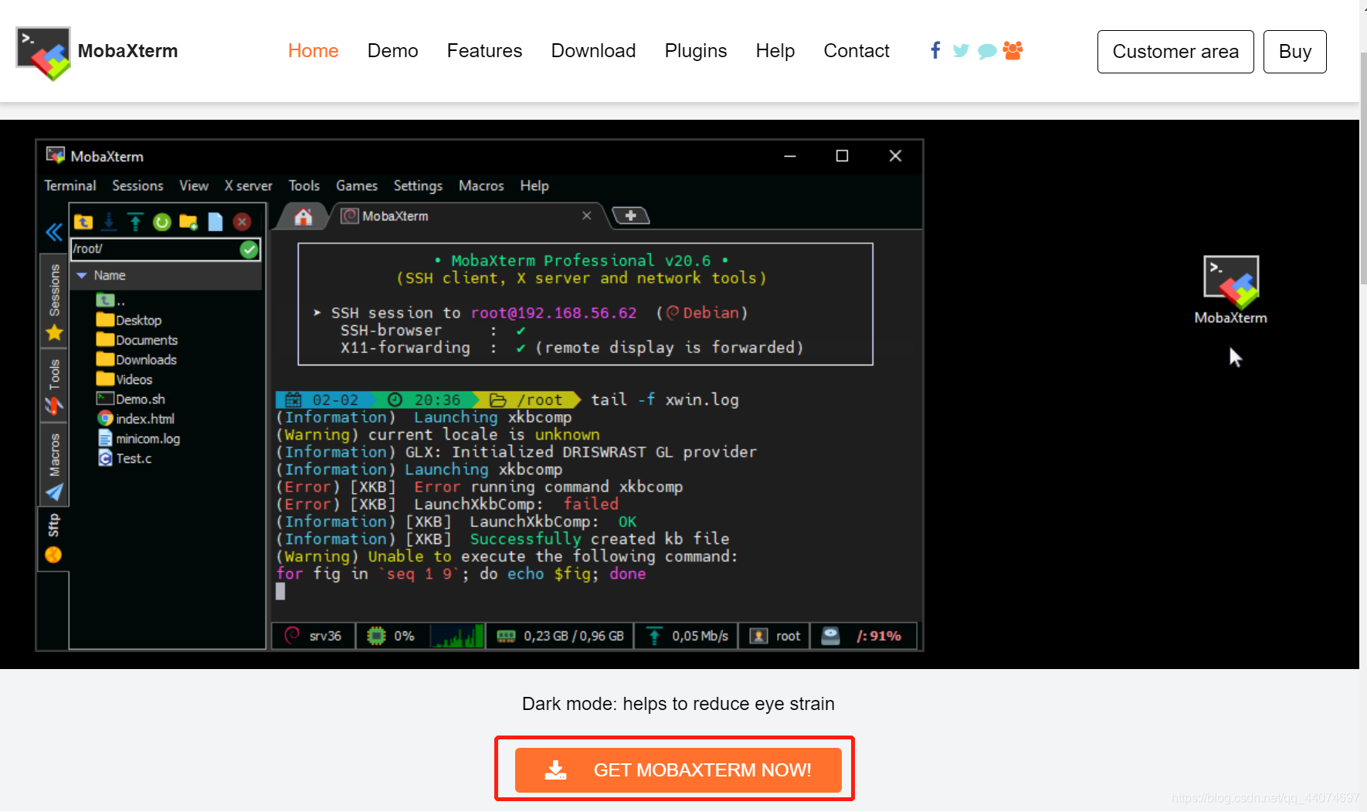Select the Documents folder
The image size is (1367, 812).
(137, 340)
